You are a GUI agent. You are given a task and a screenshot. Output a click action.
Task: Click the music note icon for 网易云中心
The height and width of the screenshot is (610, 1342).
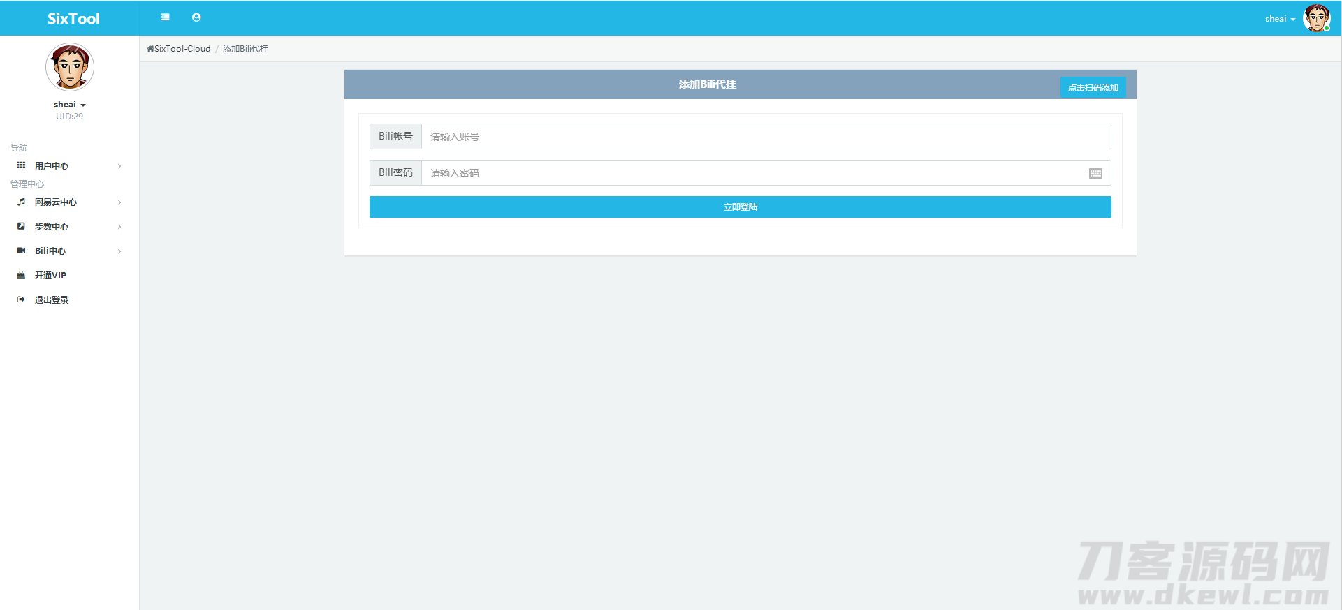click(21, 202)
